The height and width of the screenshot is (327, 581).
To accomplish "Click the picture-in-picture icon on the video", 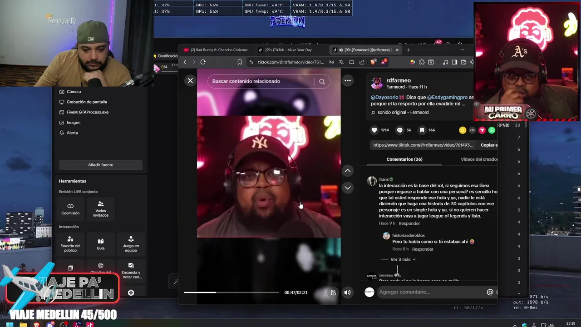I will point(333,292).
